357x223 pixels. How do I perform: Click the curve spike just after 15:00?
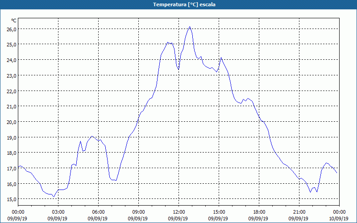click(x=221, y=58)
